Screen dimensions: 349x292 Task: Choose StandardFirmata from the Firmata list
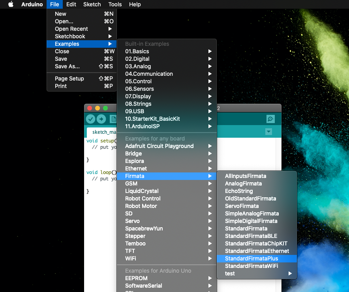click(246, 228)
